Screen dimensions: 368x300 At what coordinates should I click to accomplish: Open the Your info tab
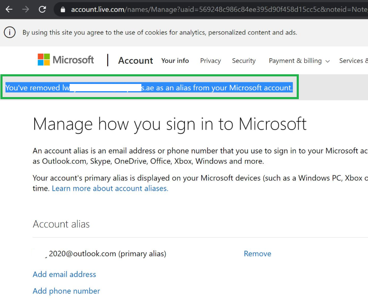[175, 61]
